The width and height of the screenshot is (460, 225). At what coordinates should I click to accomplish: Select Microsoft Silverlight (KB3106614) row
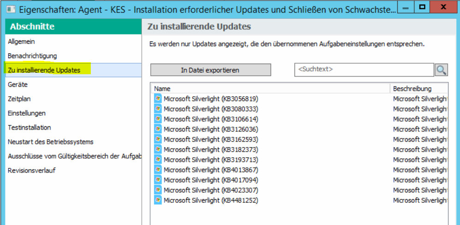click(300, 119)
